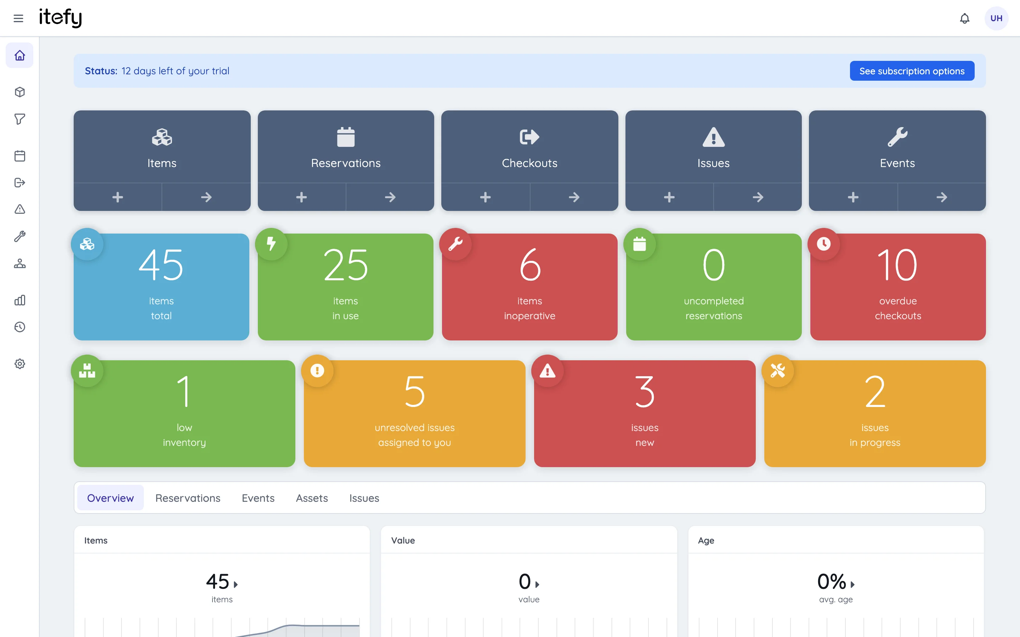The width and height of the screenshot is (1020, 637).
Task: Switch to the Issues tab
Action: tap(364, 498)
